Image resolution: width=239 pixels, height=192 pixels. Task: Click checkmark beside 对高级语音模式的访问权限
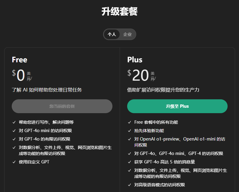129,185
